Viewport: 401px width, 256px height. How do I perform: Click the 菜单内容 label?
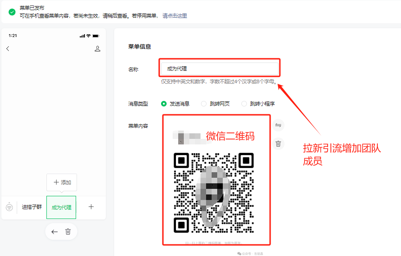(x=138, y=126)
